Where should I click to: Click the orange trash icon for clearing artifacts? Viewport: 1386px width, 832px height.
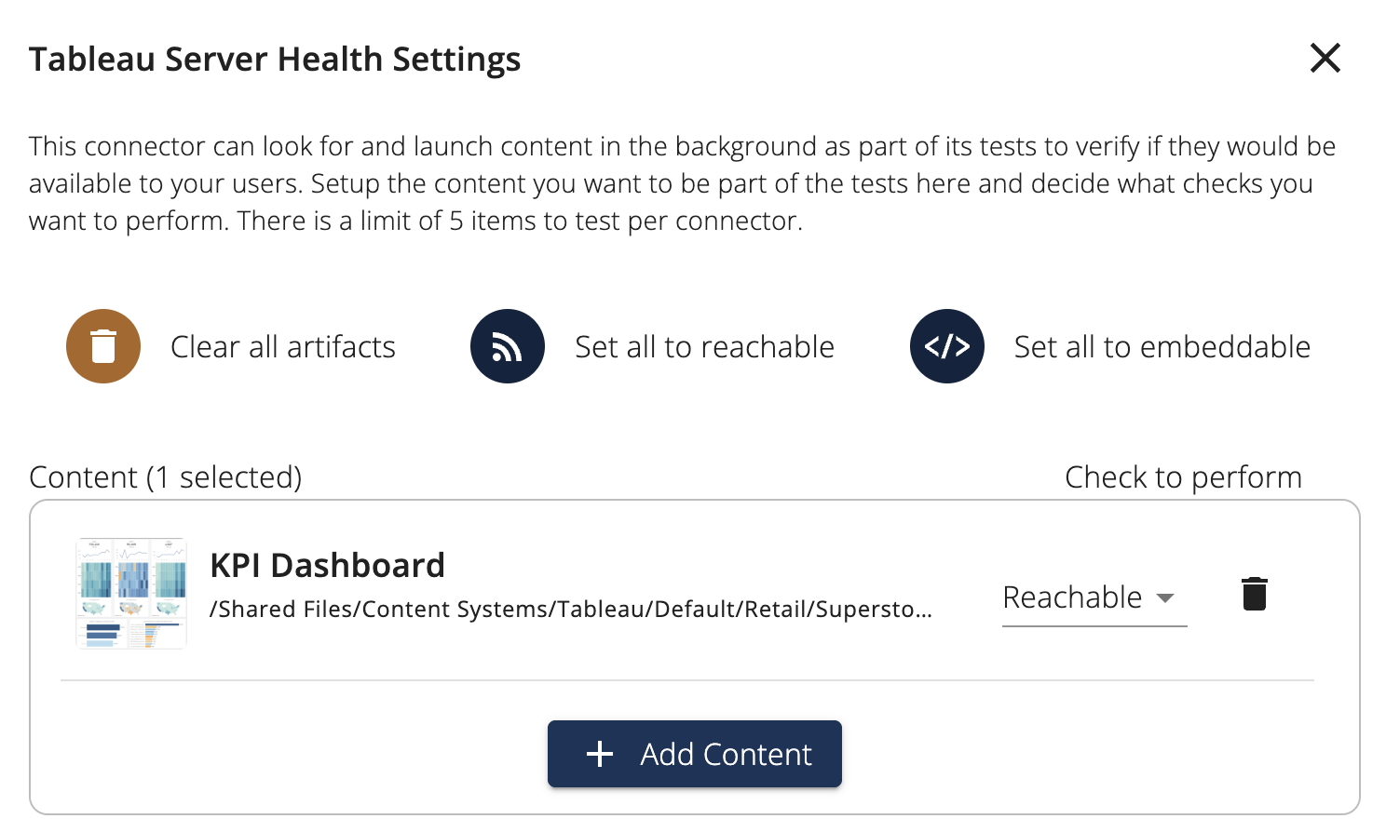[x=103, y=346]
